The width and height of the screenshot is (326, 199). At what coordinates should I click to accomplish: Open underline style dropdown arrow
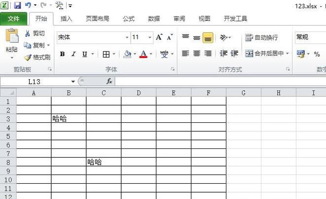[93, 54]
